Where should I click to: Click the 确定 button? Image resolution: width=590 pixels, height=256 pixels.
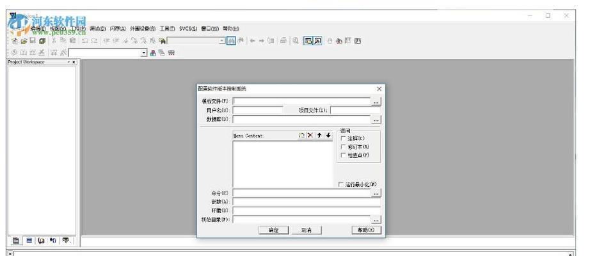tap(273, 230)
